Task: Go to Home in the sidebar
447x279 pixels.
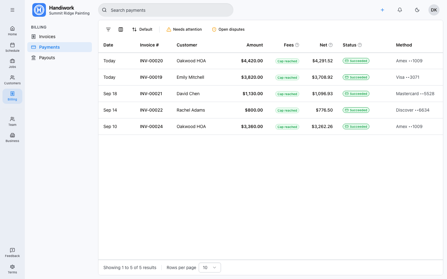Action: coord(12,31)
